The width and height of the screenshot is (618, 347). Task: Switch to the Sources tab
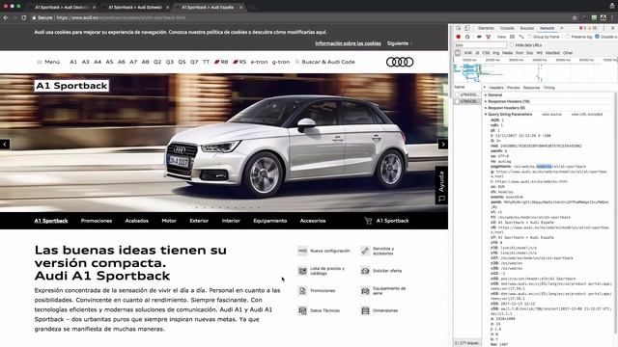pyautogui.click(x=527, y=28)
